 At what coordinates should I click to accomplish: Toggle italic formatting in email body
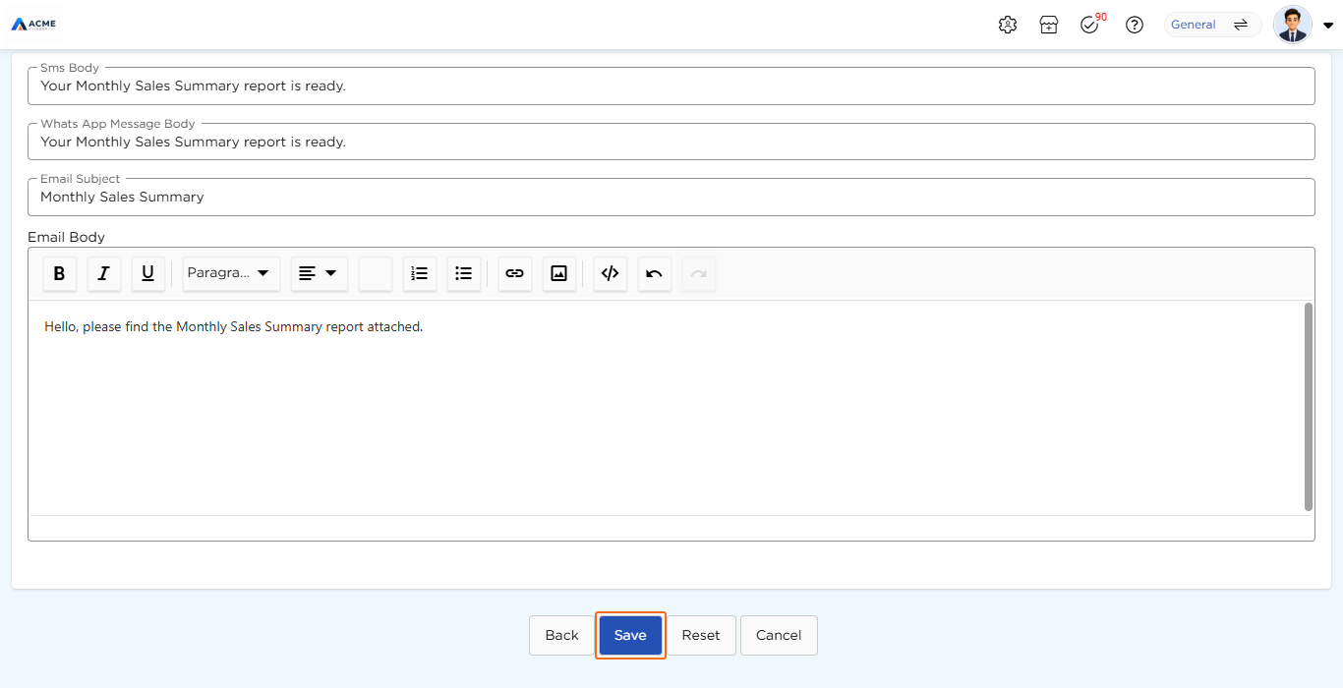(x=103, y=274)
